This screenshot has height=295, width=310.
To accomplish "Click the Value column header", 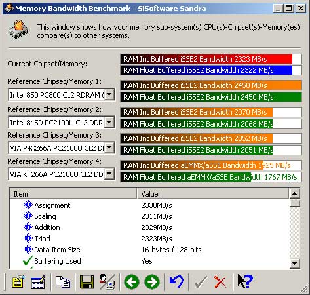I will point(213,194).
